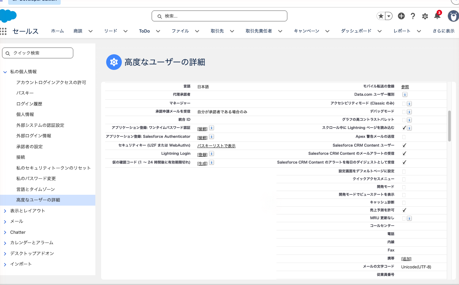Screen dimensions: 459x285
Task: Open ダッシュボード tab dropdown chevron
Action: coord(380,31)
